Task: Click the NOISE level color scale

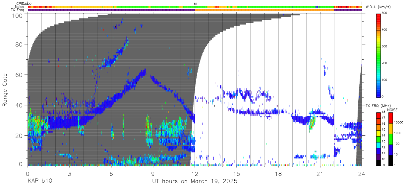Action: [390, 139]
